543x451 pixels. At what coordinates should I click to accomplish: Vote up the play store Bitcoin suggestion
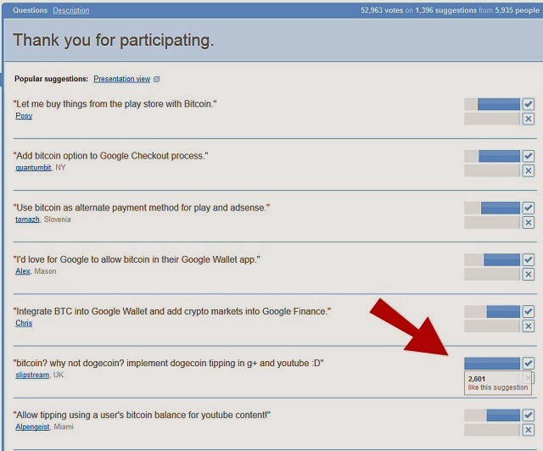click(x=528, y=103)
